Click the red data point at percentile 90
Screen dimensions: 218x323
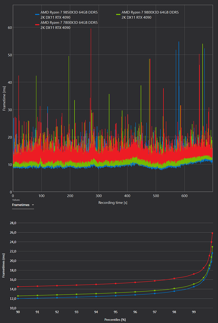(x=18, y=287)
